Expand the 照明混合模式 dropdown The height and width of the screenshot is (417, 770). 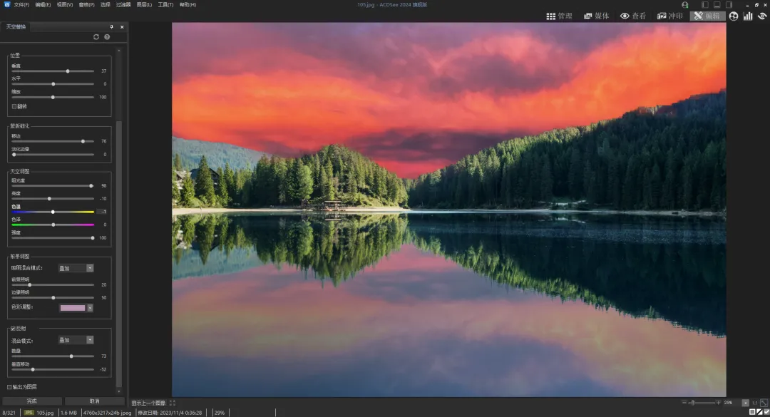pyautogui.click(x=90, y=268)
